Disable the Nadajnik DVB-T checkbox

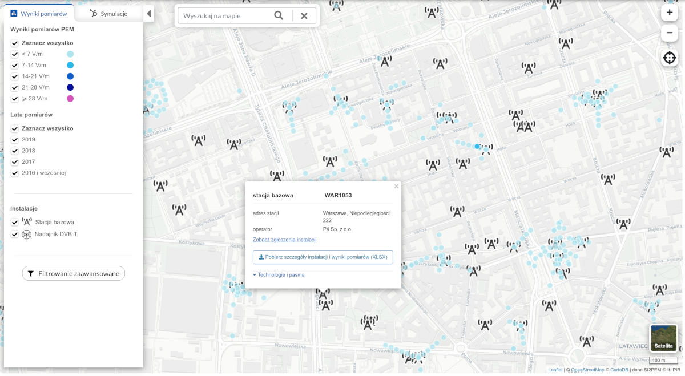pos(15,235)
